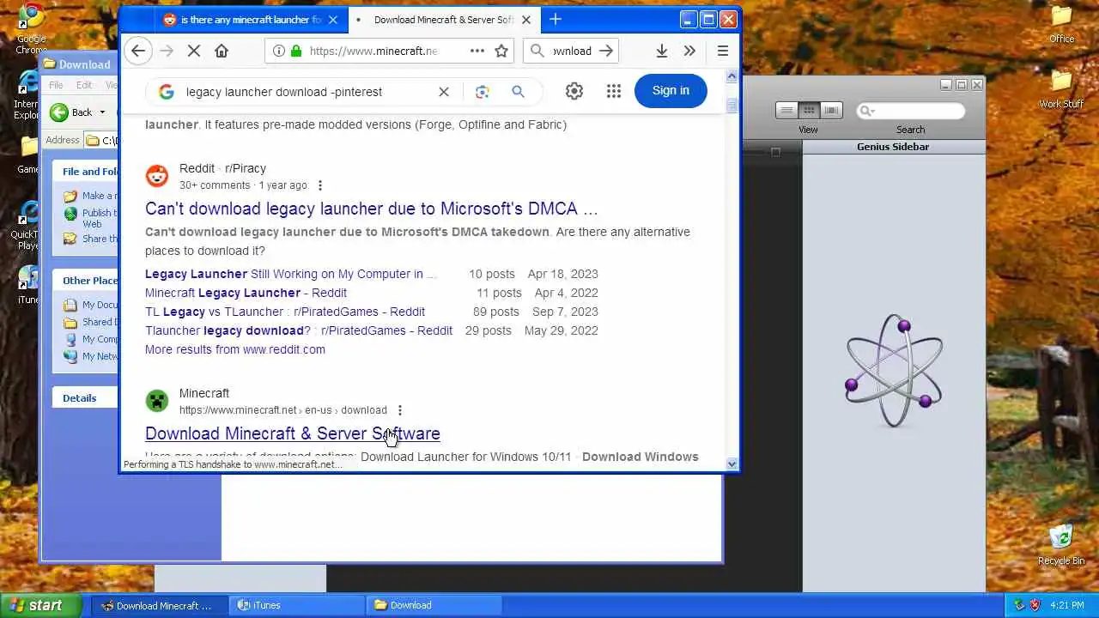Open a new Firefox tab
The height and width of the screenshot is (618, 1099).
(x=556, y=19)
